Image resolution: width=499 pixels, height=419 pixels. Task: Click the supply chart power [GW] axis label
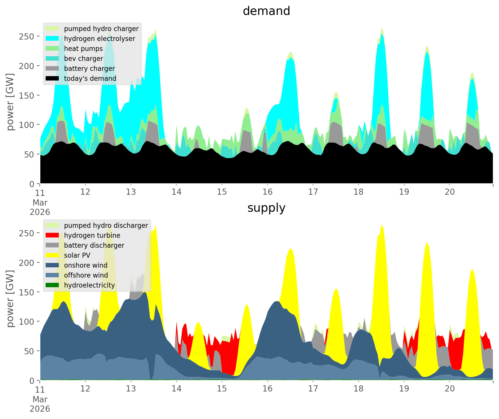pyautogui.click(x=10, y=299)
